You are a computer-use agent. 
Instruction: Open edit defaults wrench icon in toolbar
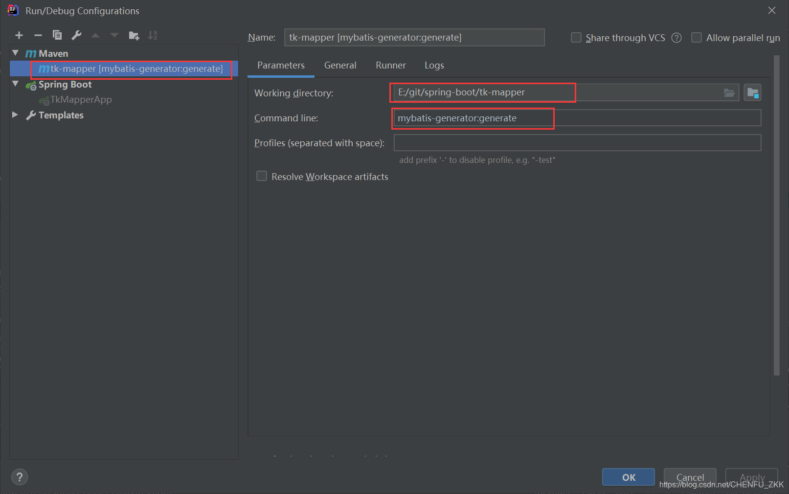pyautogui.click(x=76, y=35)
